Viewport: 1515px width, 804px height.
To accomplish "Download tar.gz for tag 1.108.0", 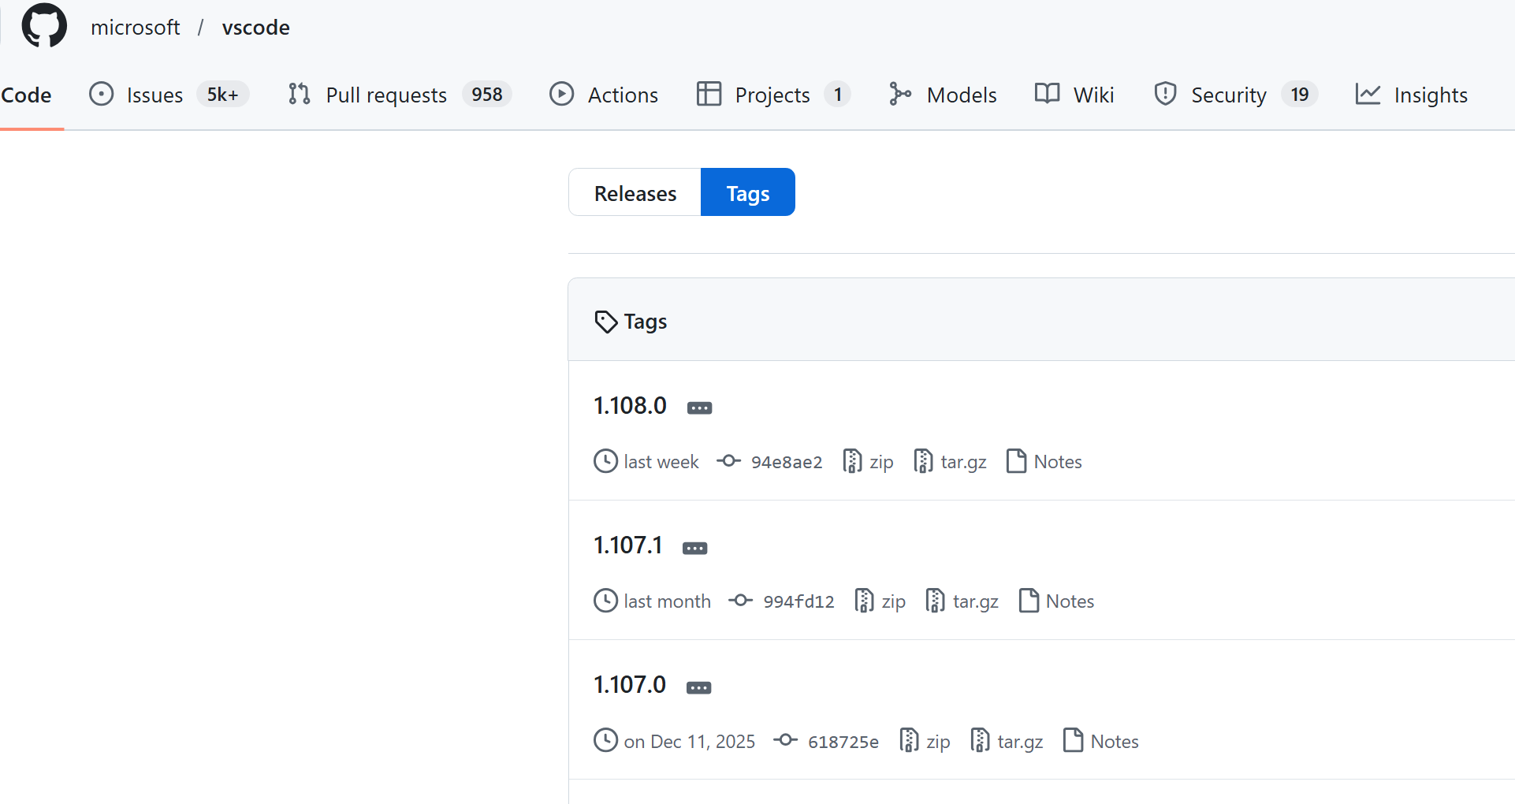I will pos(962,462).
